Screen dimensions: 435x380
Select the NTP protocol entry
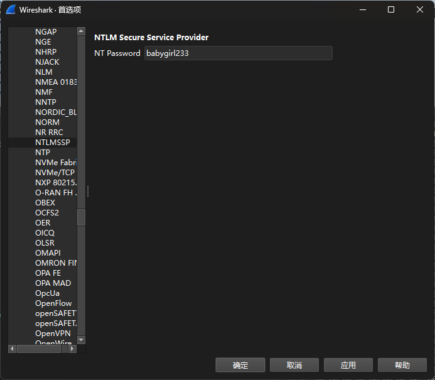pyautogui.click(x=43, y=153)
